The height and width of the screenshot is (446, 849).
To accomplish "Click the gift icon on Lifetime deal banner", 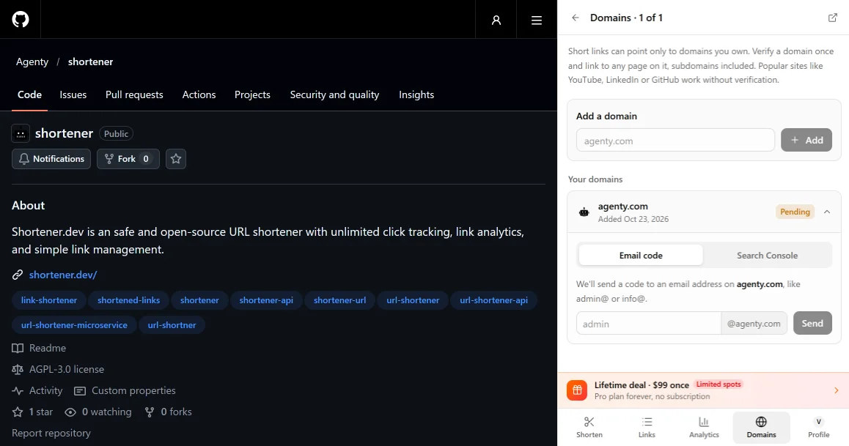I will 577,390.
